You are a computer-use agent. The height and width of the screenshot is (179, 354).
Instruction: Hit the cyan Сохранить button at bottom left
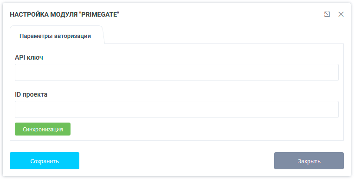pyautogui.click(x=45, y=161)
